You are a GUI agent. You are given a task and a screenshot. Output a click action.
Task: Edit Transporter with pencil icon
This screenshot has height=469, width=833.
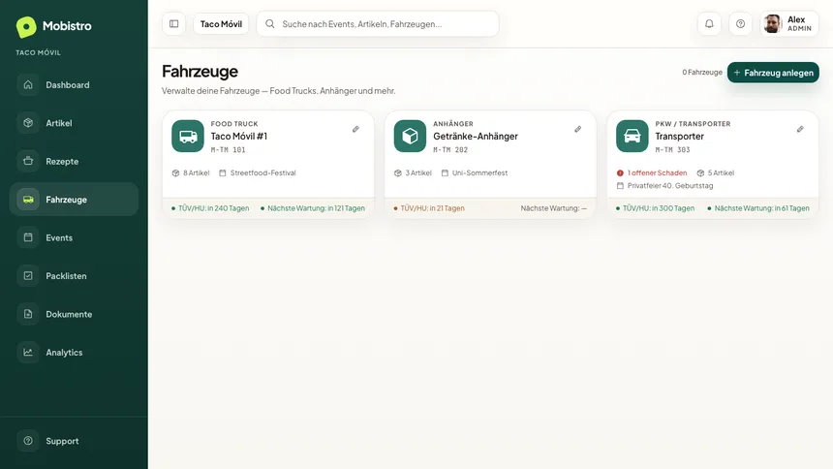click(800, 129)
